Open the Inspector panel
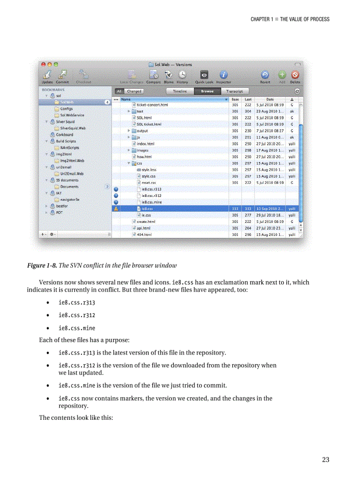 pos(223,75)
